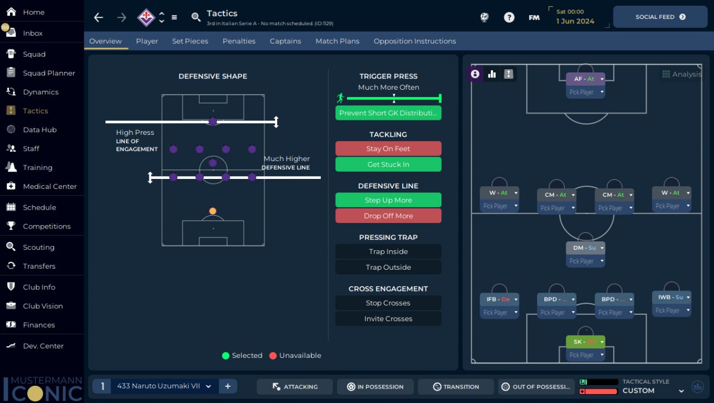Open the search magnifier in header
Viewport: 714px width, 403px height.
(196, 17)
